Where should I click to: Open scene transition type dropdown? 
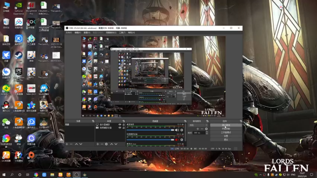pos(198,125)
